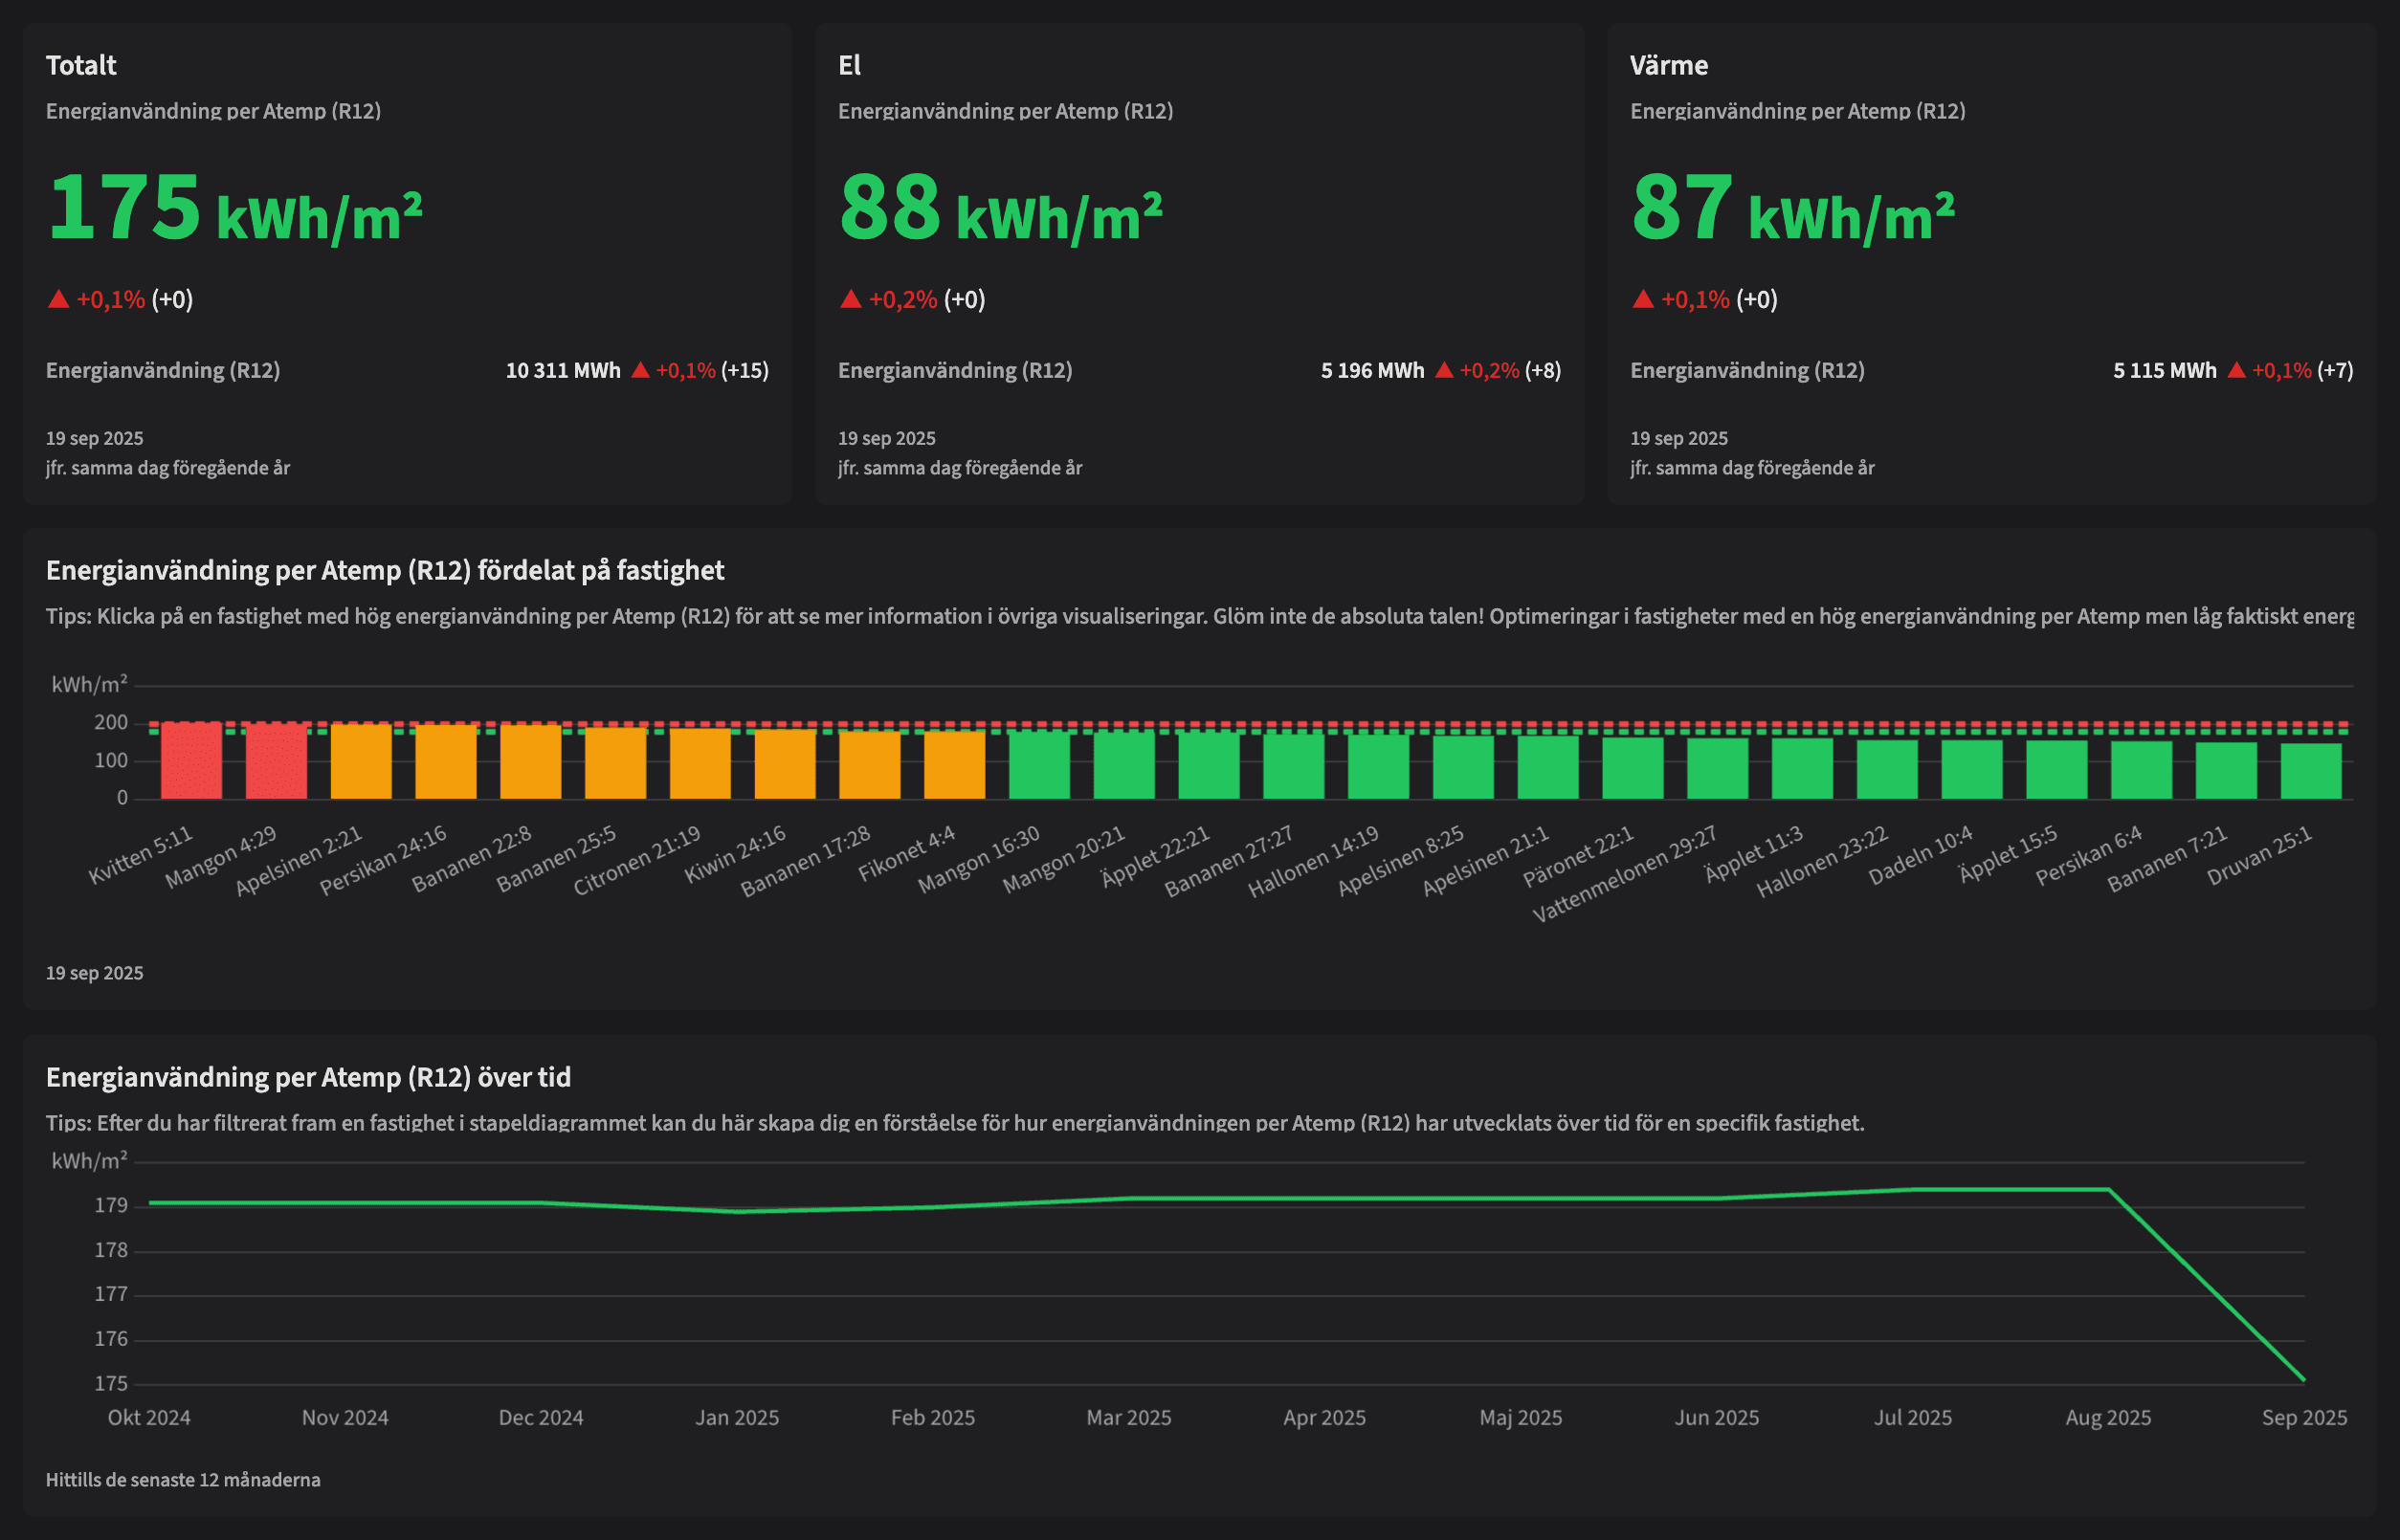The height and width of the screenshot is (1540, 2400).
Task: Click the El card heading
Action: click(x=850, y=66)
